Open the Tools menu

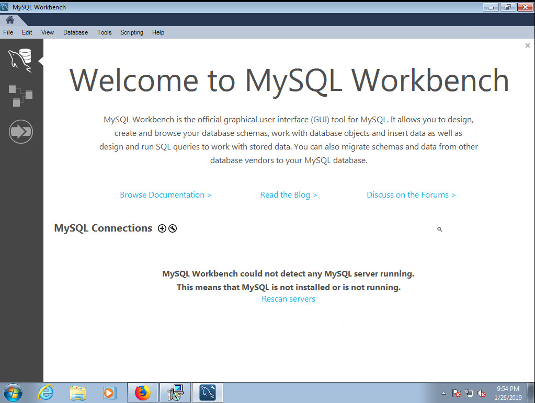coord(104,32)
